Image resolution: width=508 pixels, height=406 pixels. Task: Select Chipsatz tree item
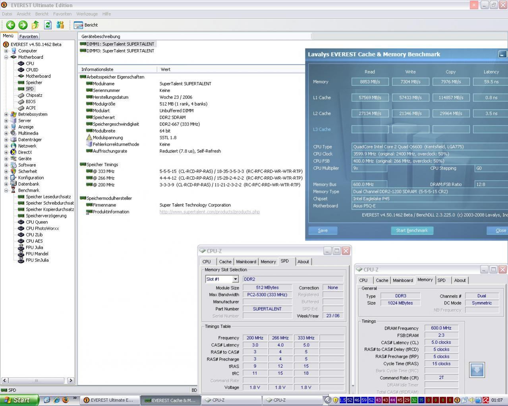34,95
